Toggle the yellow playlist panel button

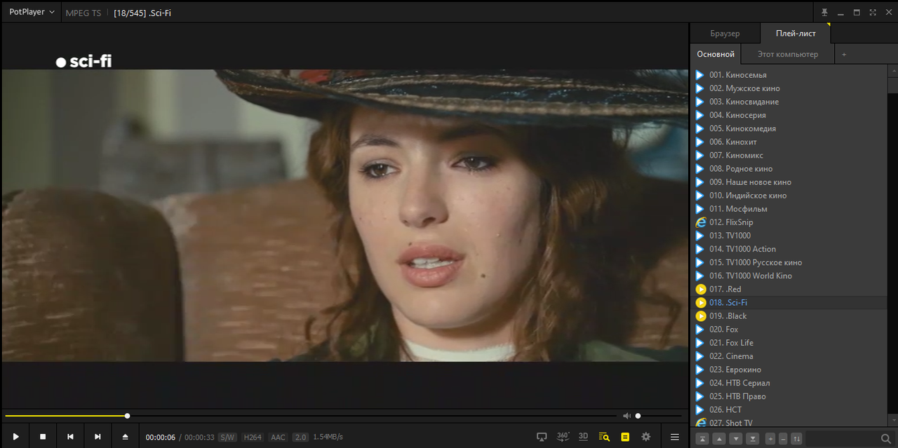coord(625,437)
